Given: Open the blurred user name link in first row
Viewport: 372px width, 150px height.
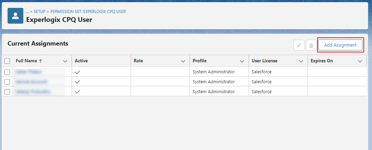Looking at the screenshot, I should click(29, 72).
